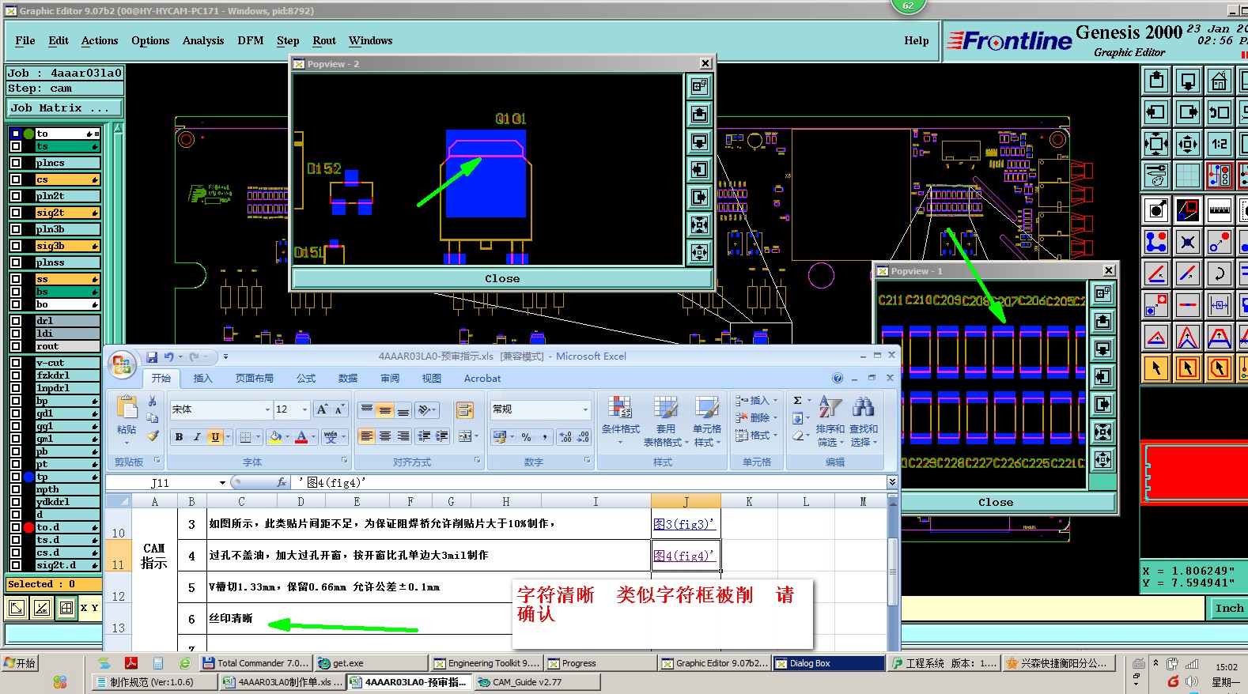This screenshot has height=694, width=1248.
Task: Click the traffic-light netlist icon
Action: pyautogui.click(x=1219, y=175)
